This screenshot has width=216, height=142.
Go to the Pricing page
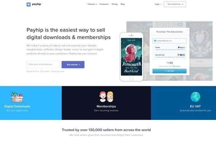[x=115, y=4]
